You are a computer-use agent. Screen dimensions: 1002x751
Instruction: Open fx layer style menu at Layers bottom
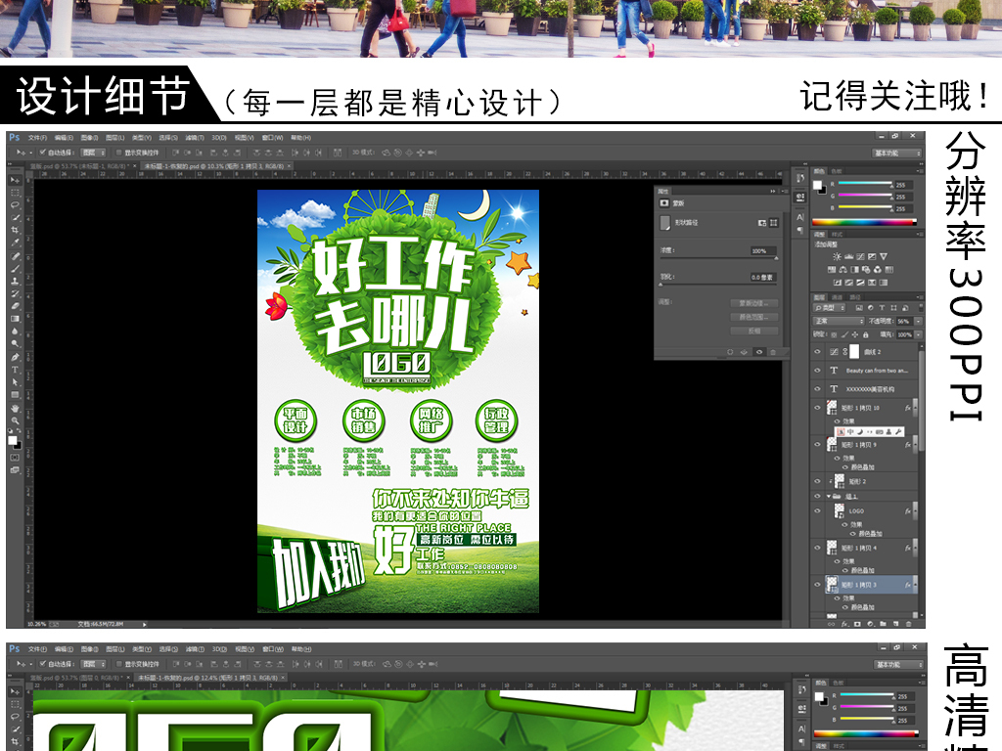click(844, 623)
